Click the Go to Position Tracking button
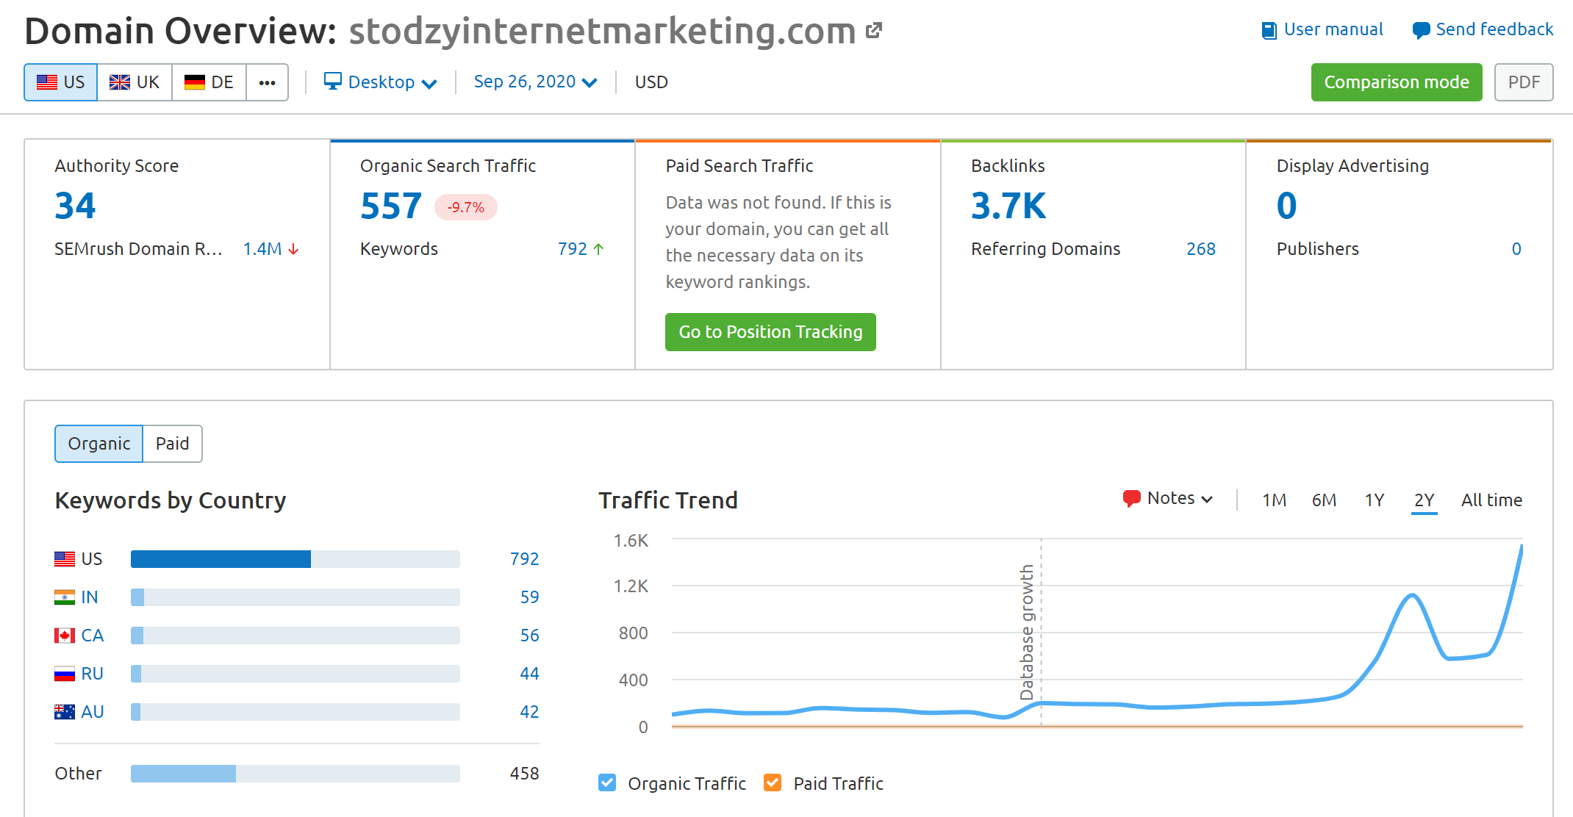 pyautogui.click(x=770, y=332)
